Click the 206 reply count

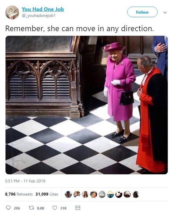(17, 208)
